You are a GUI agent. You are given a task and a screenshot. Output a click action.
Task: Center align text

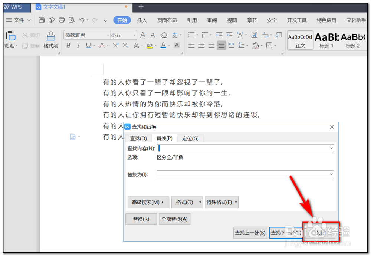click(x=201, y=45)
